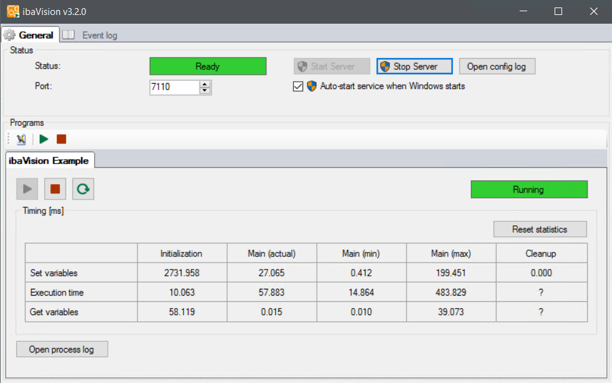Image resolution: width=612 pixels, height=383 pixels.
Task: Click the Start Server button
Action: pos(332,66)
